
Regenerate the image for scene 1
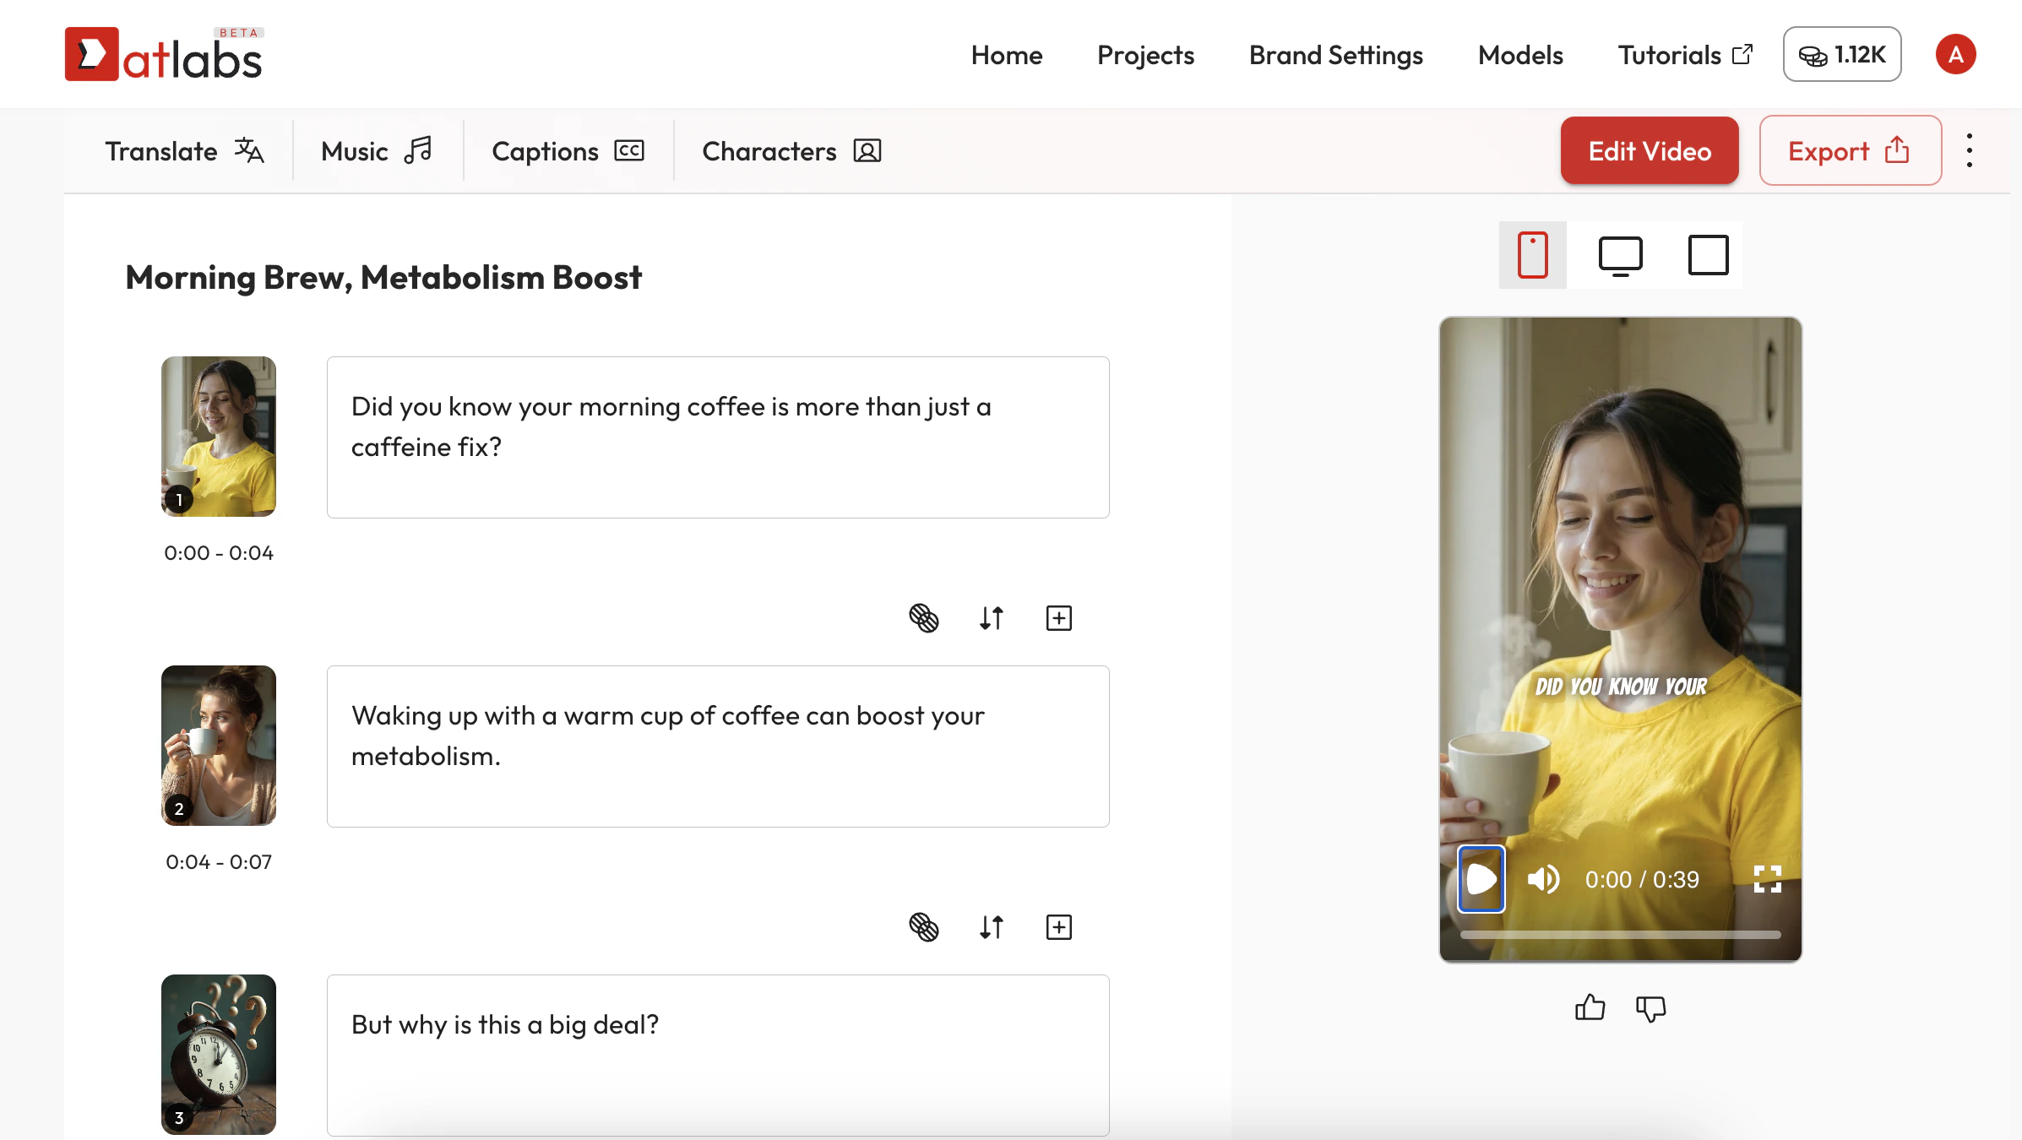click(924, 618)
